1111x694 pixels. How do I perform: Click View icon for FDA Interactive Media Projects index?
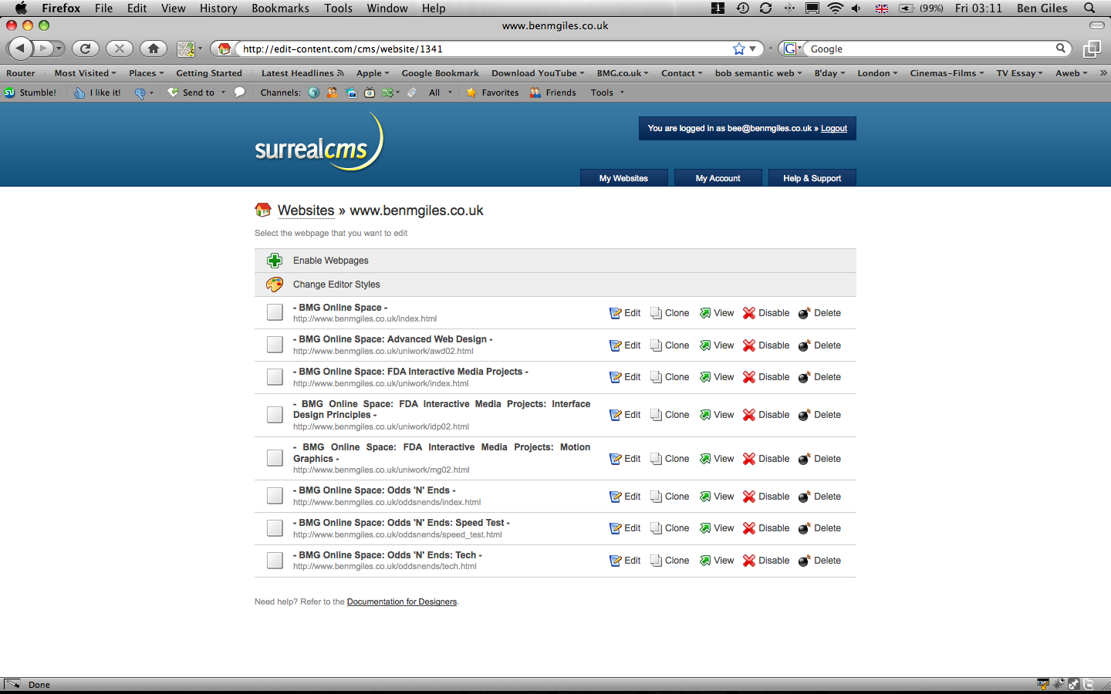tap(705, 377)
